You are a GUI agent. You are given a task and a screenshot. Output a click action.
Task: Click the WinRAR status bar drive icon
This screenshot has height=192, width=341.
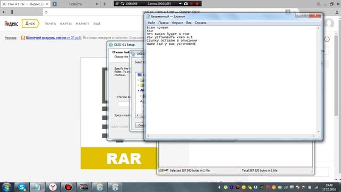tap(161, 170)
